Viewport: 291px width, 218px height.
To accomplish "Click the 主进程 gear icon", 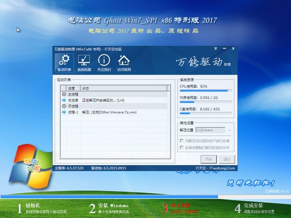I will pyautogui.click(x=64, y=94).
